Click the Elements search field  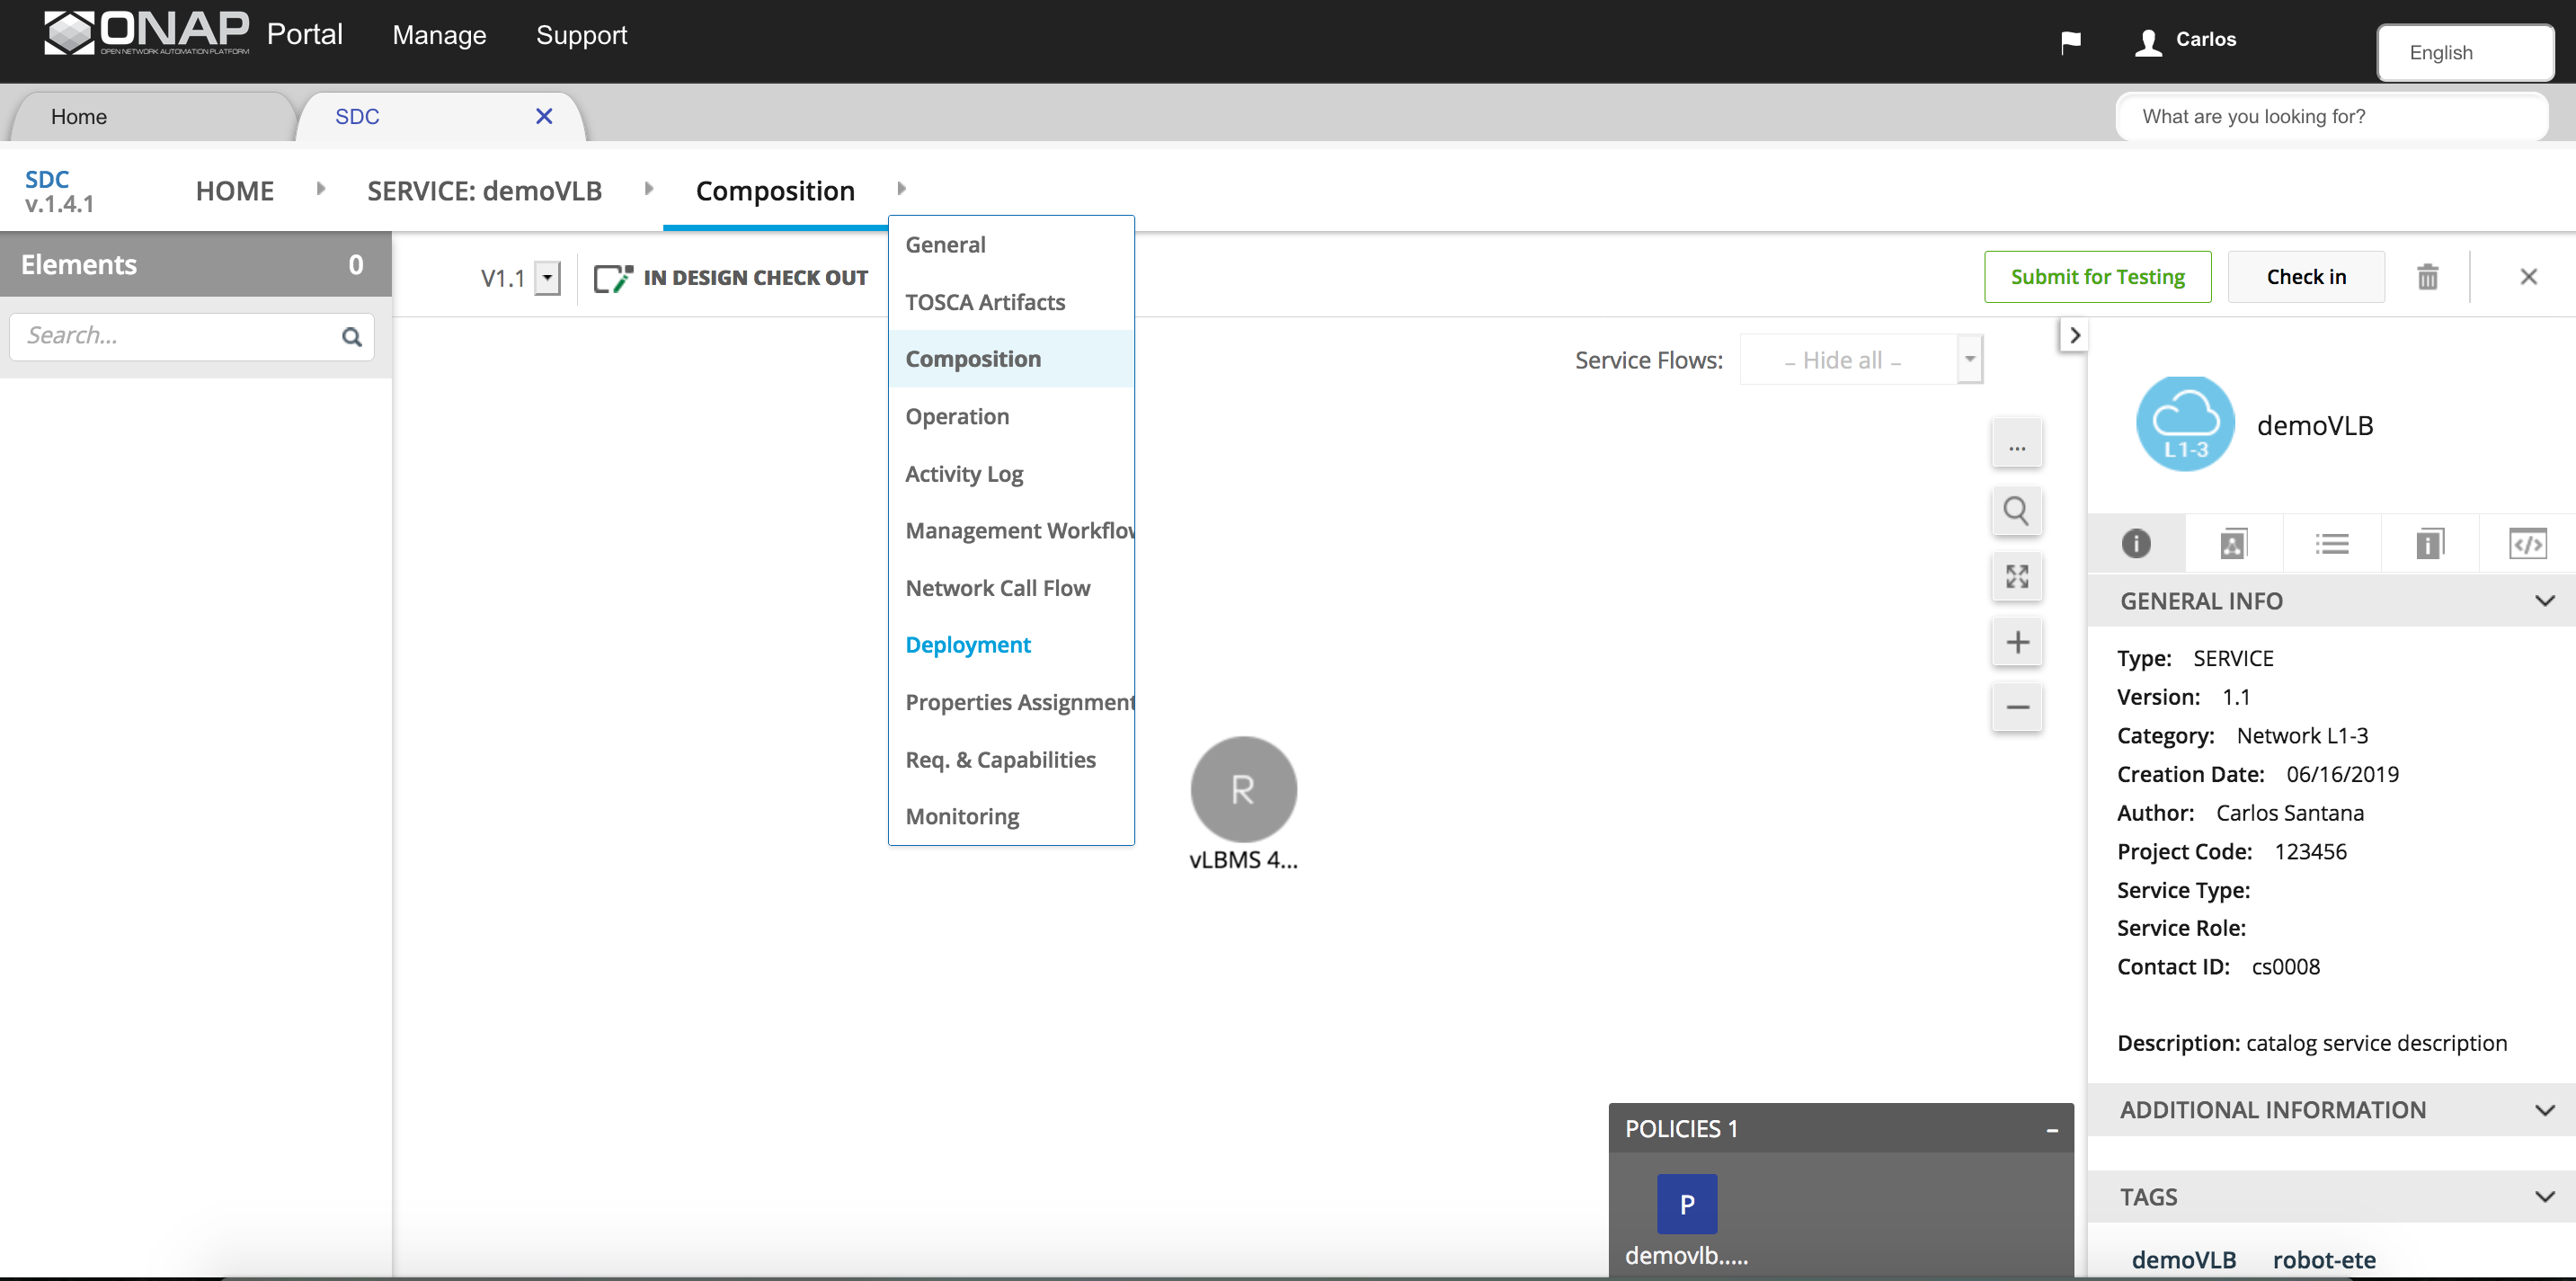pos(191,337)
